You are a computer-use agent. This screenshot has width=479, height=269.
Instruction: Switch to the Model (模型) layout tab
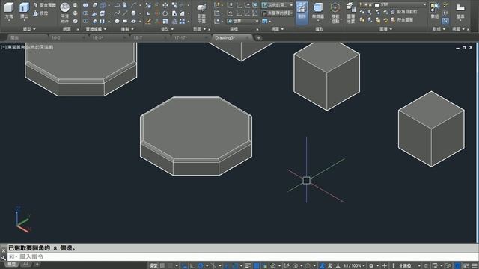click(11, 264)
